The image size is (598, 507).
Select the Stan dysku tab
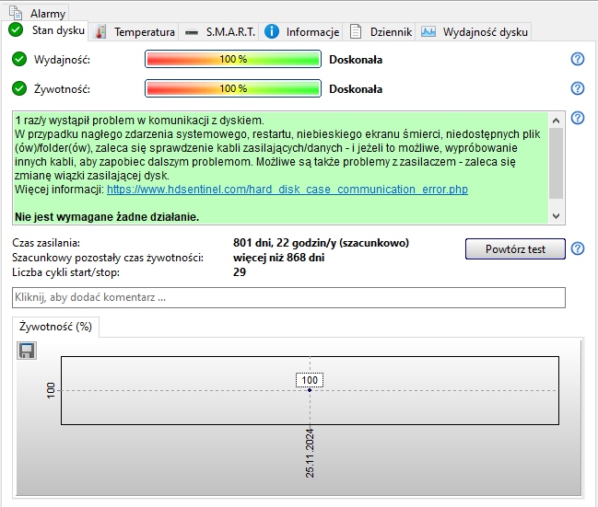pos(47,30)
